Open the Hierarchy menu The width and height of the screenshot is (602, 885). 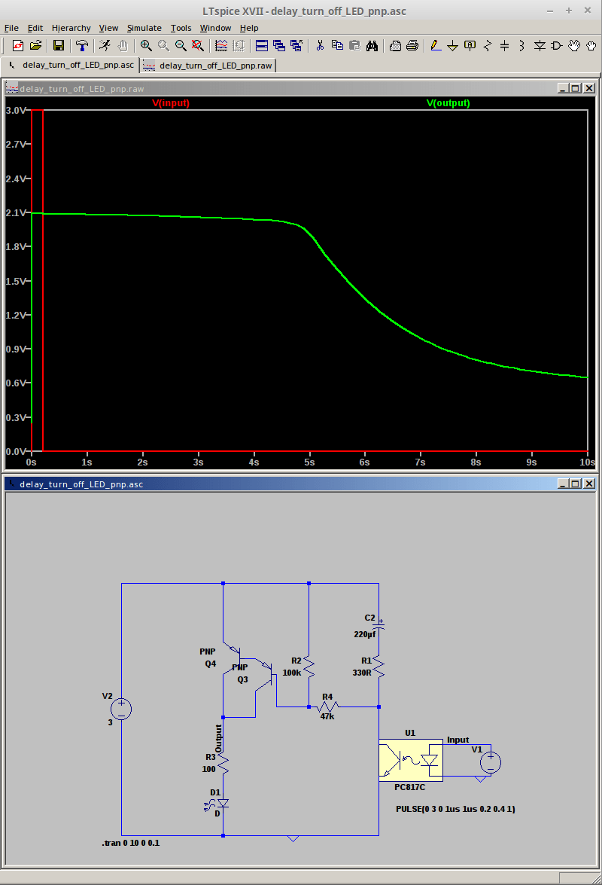(71, 28)
